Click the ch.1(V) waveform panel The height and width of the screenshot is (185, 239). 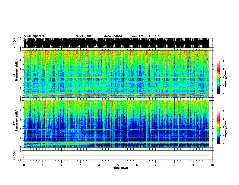pyautogui.click(x=116, y=43)
